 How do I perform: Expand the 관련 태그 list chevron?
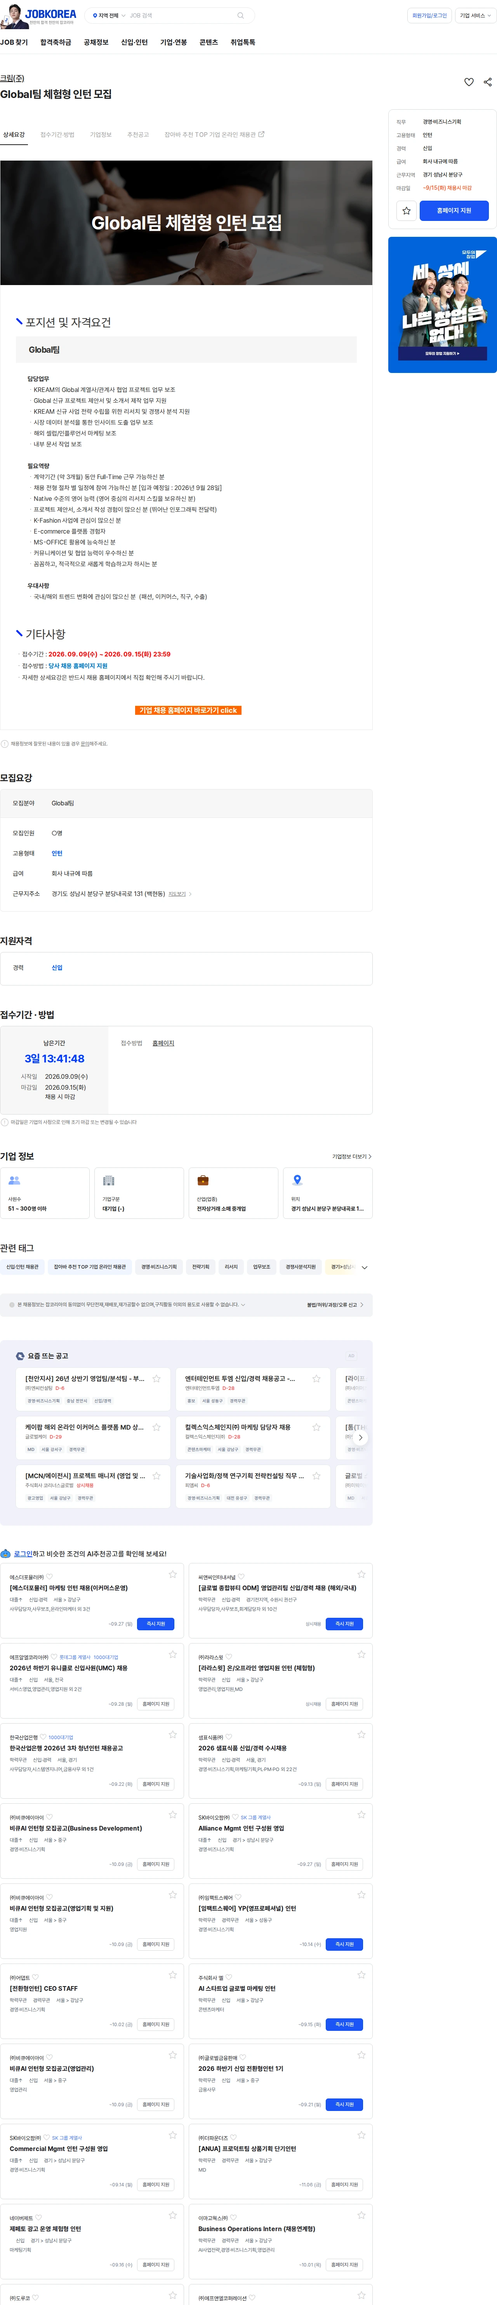click(364, 1267)
